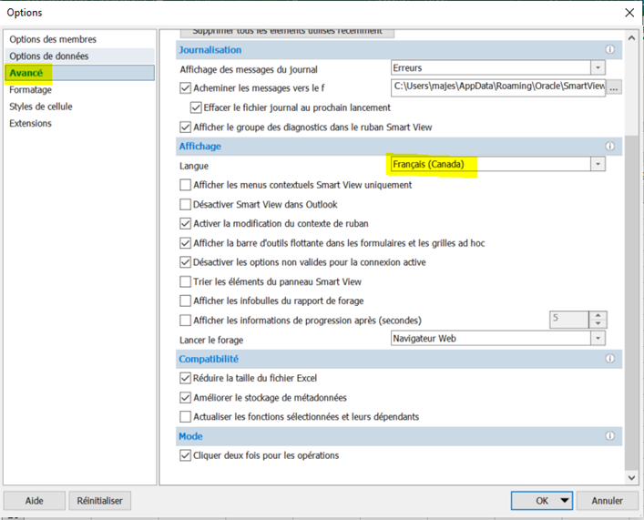The image size is (644, 520).
Task: Open the Formatage options category
Action: click(31, 90)
